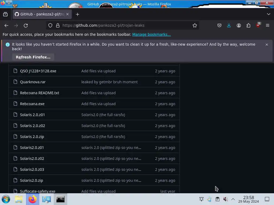The width and height of the screenshot is (274, 205).
Task: Click the Refresh Firefox... button
Action: coord(33,57)
